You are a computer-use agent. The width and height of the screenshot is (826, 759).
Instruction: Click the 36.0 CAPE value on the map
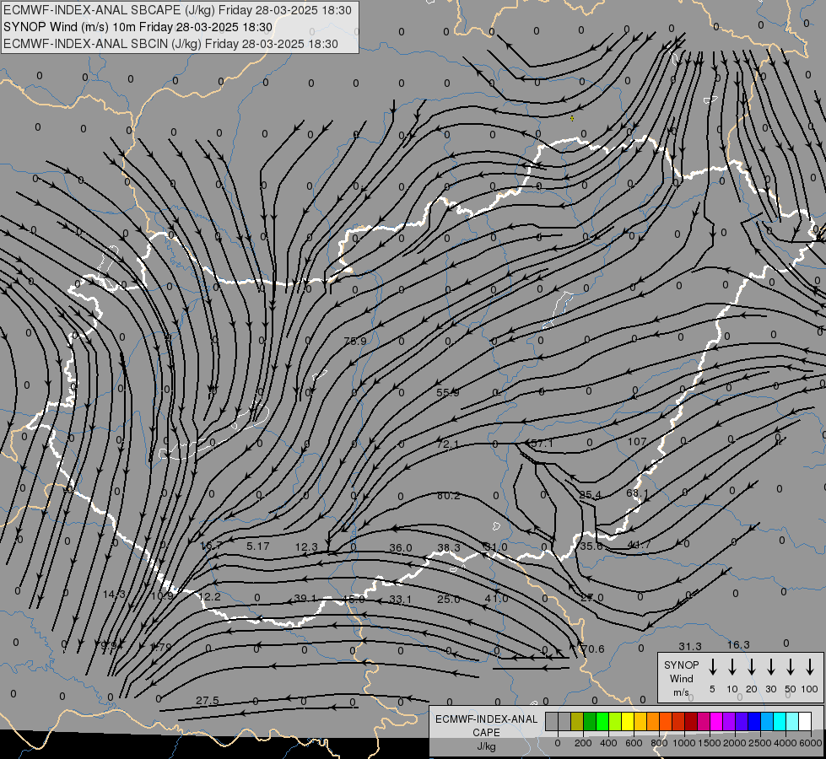[x=401, y=548]
